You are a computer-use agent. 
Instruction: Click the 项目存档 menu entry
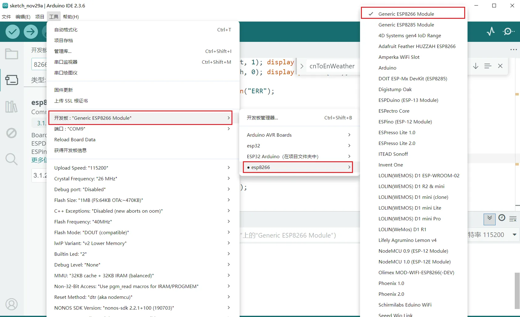point(143,40)
